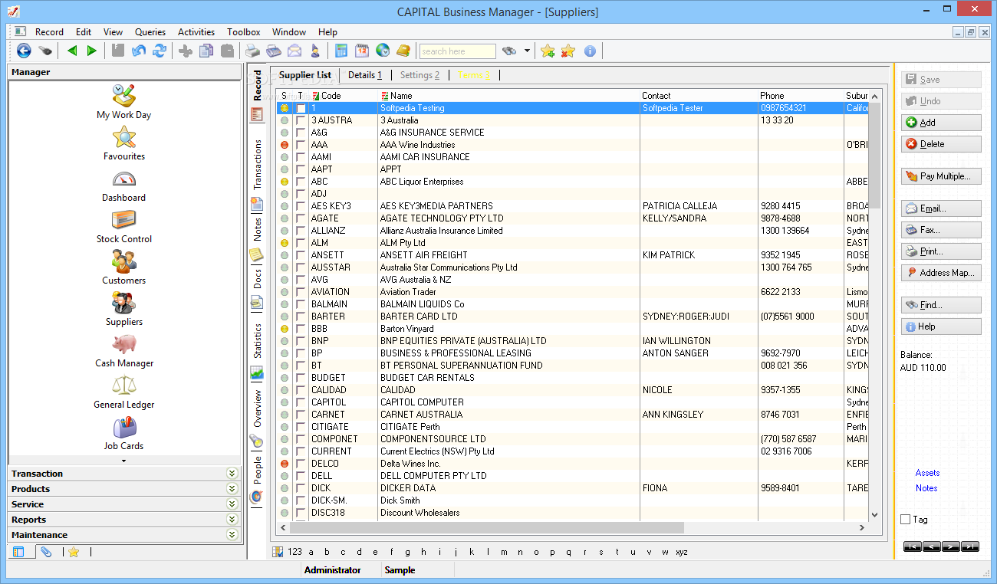Tick the checkbox for supplier CALIDAD
This screenshot has height=584, width=997.
tap(300, 390)
